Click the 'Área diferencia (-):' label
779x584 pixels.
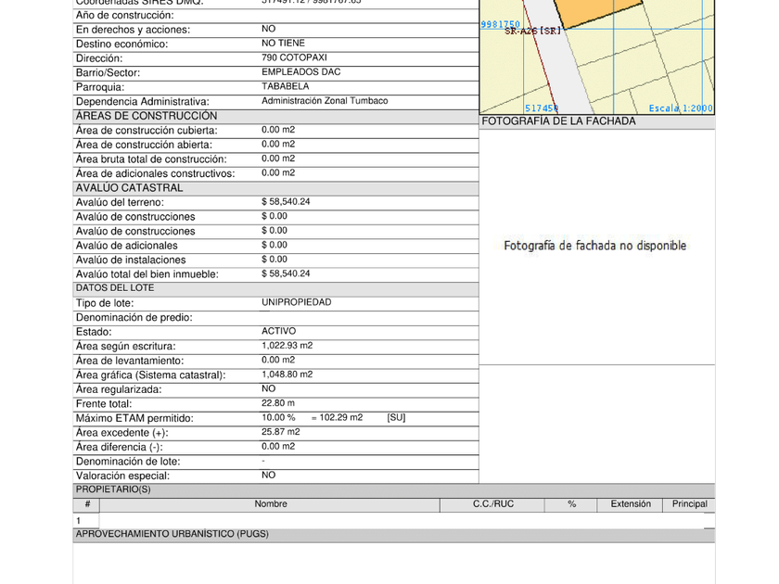[120, 447]
